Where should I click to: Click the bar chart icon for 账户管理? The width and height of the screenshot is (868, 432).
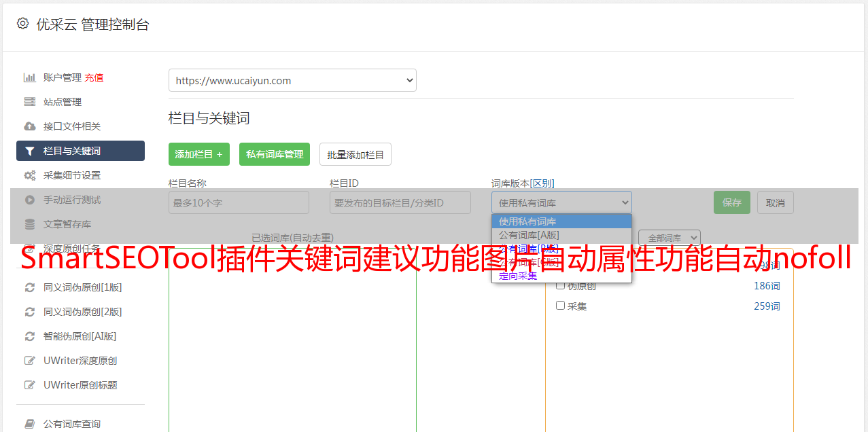pos(30,77)
